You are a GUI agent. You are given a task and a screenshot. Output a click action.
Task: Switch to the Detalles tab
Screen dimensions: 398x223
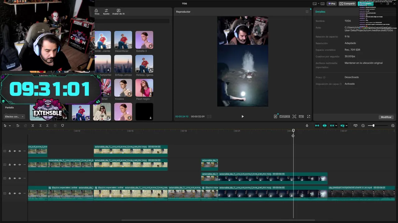320,12
